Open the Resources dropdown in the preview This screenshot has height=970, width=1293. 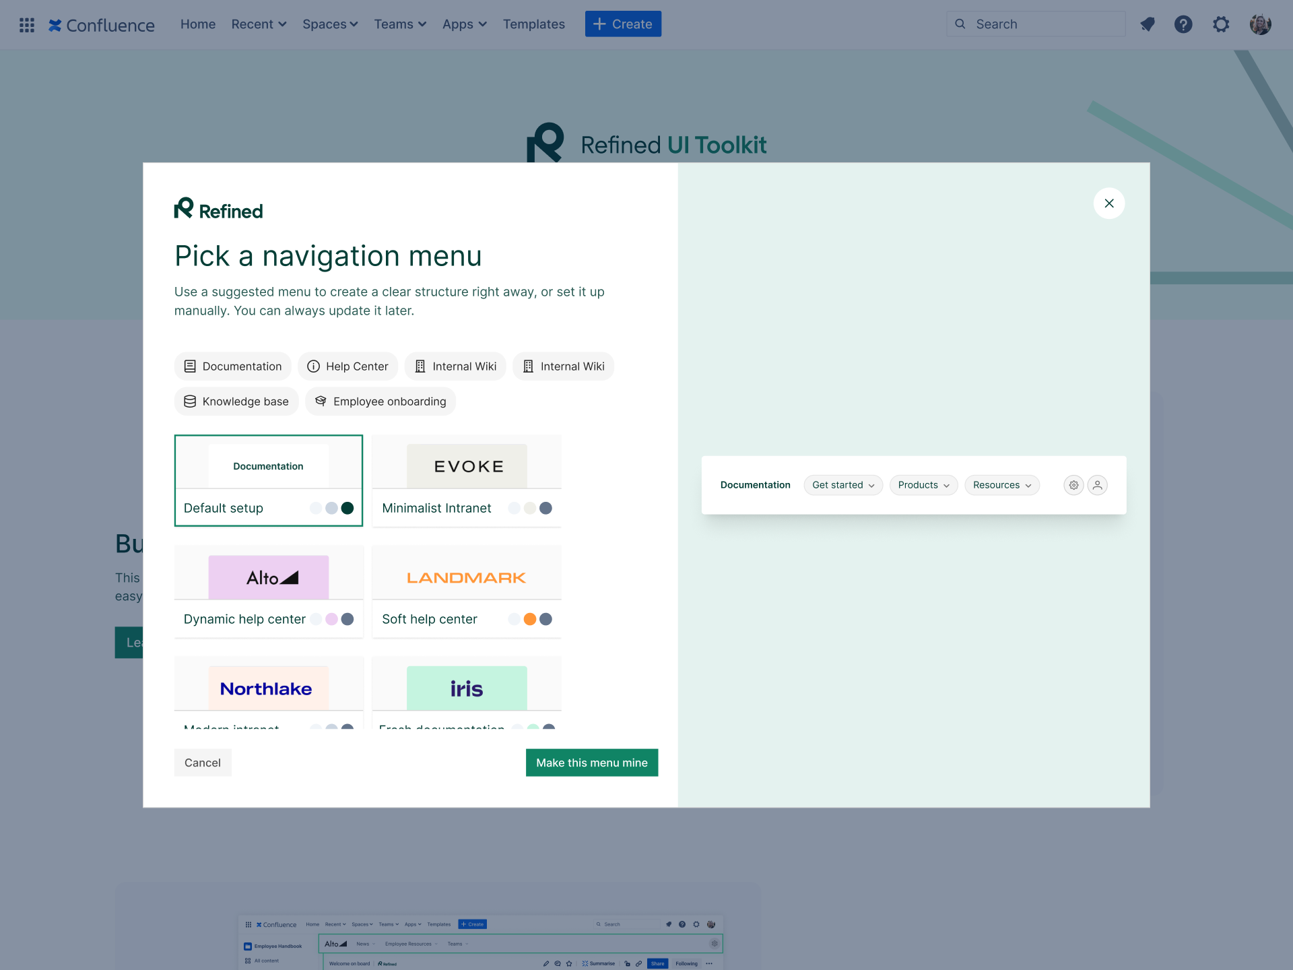(1001, 485)
